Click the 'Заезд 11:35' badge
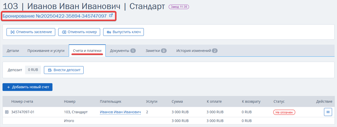This screenshot has width=337, height=127. [x=179, y=7]
